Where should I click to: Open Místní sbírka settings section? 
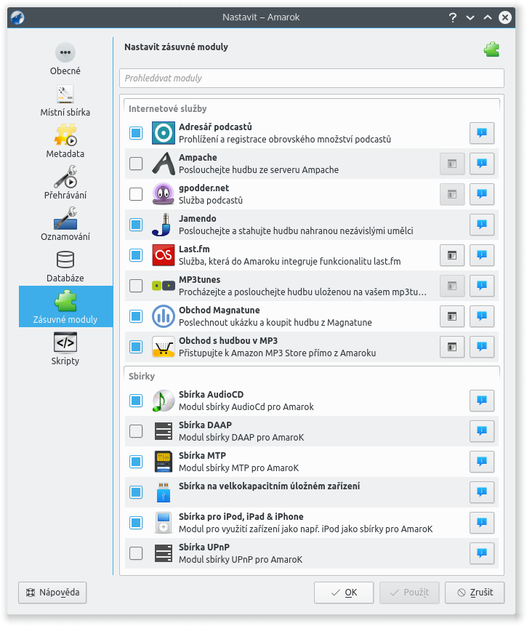(65, 100)
